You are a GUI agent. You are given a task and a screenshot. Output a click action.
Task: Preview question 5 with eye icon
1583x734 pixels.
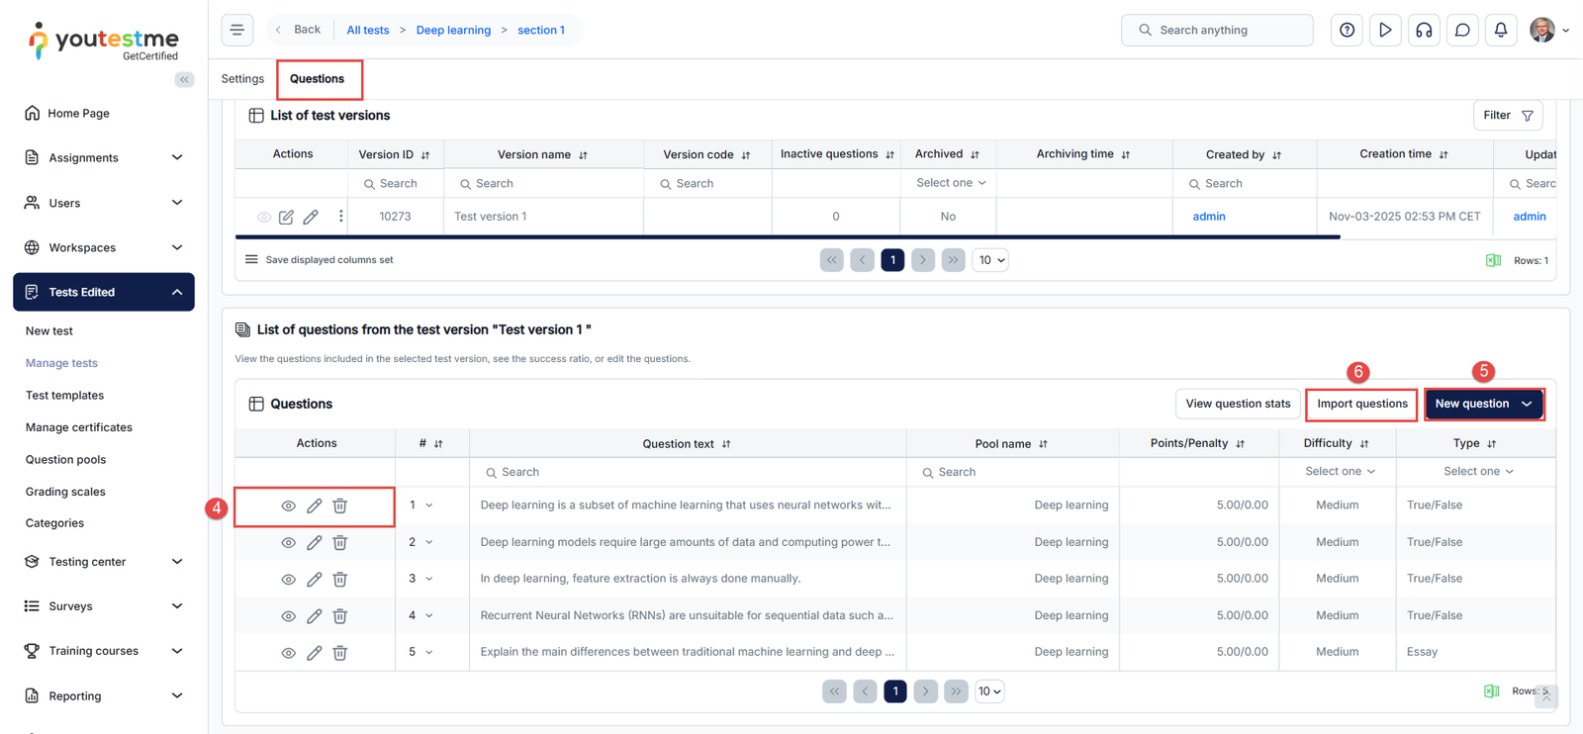pyautogui.click(x=288, y=653)
